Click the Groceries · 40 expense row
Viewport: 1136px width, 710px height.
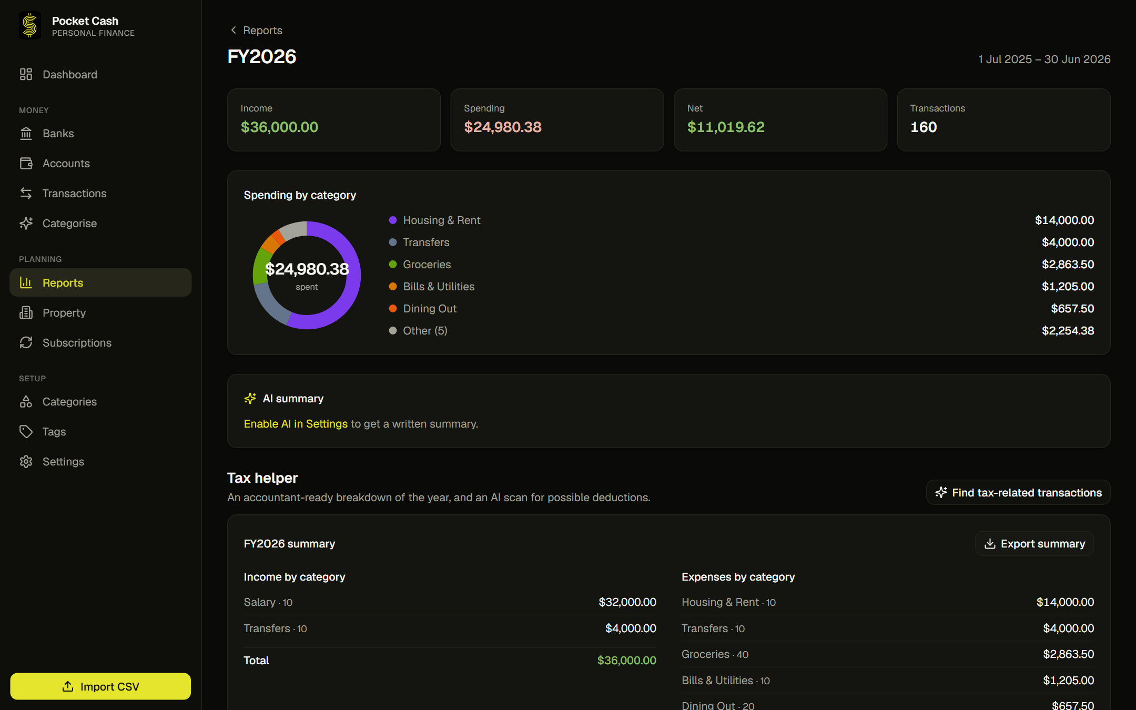pos(888,654)
